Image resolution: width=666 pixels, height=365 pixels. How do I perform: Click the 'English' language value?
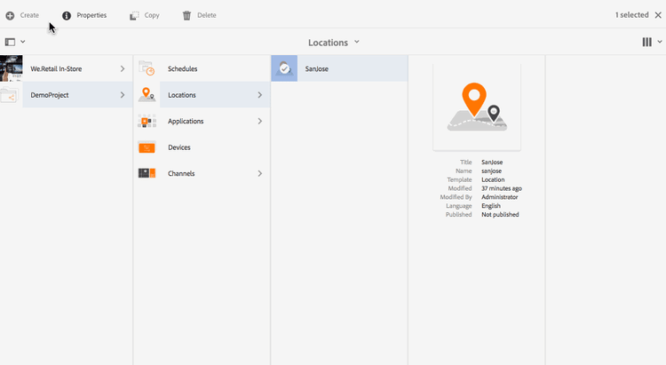click(491, 206)
